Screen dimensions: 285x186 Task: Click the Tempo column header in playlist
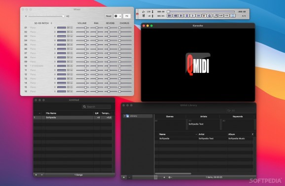106,113
